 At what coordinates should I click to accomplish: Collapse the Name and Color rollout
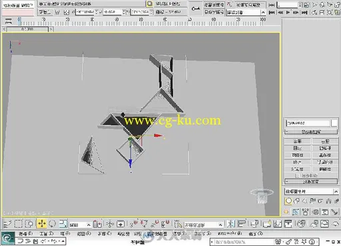tap(311, 132)
